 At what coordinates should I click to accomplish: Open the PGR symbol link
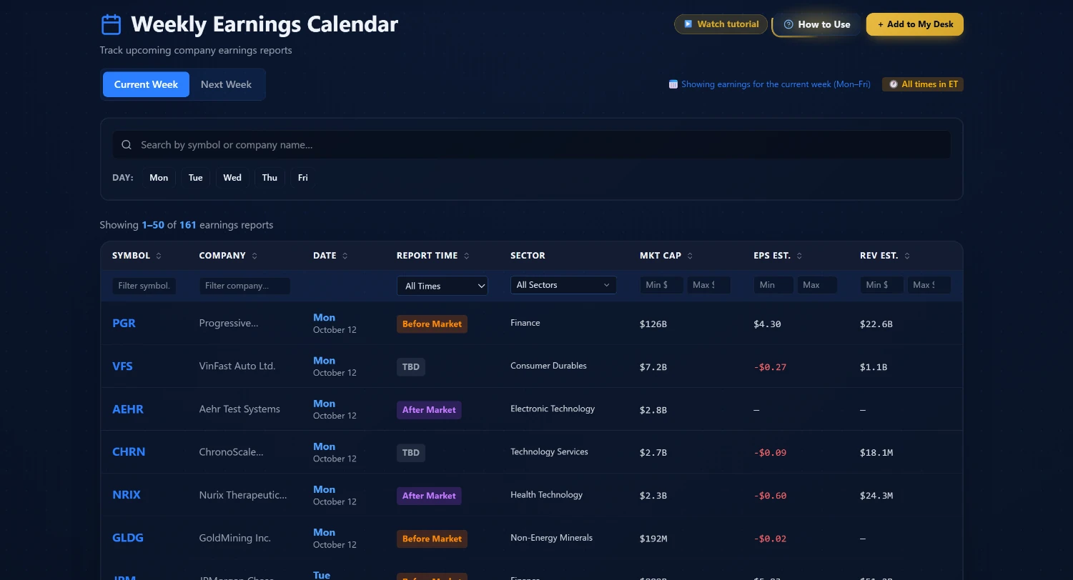[x=124, y=323]
